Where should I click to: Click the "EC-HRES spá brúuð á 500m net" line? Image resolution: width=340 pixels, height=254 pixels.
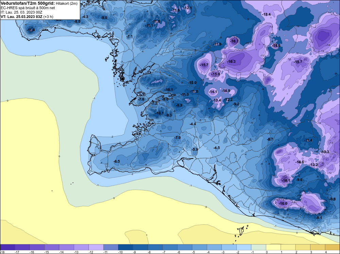[28, 8]
